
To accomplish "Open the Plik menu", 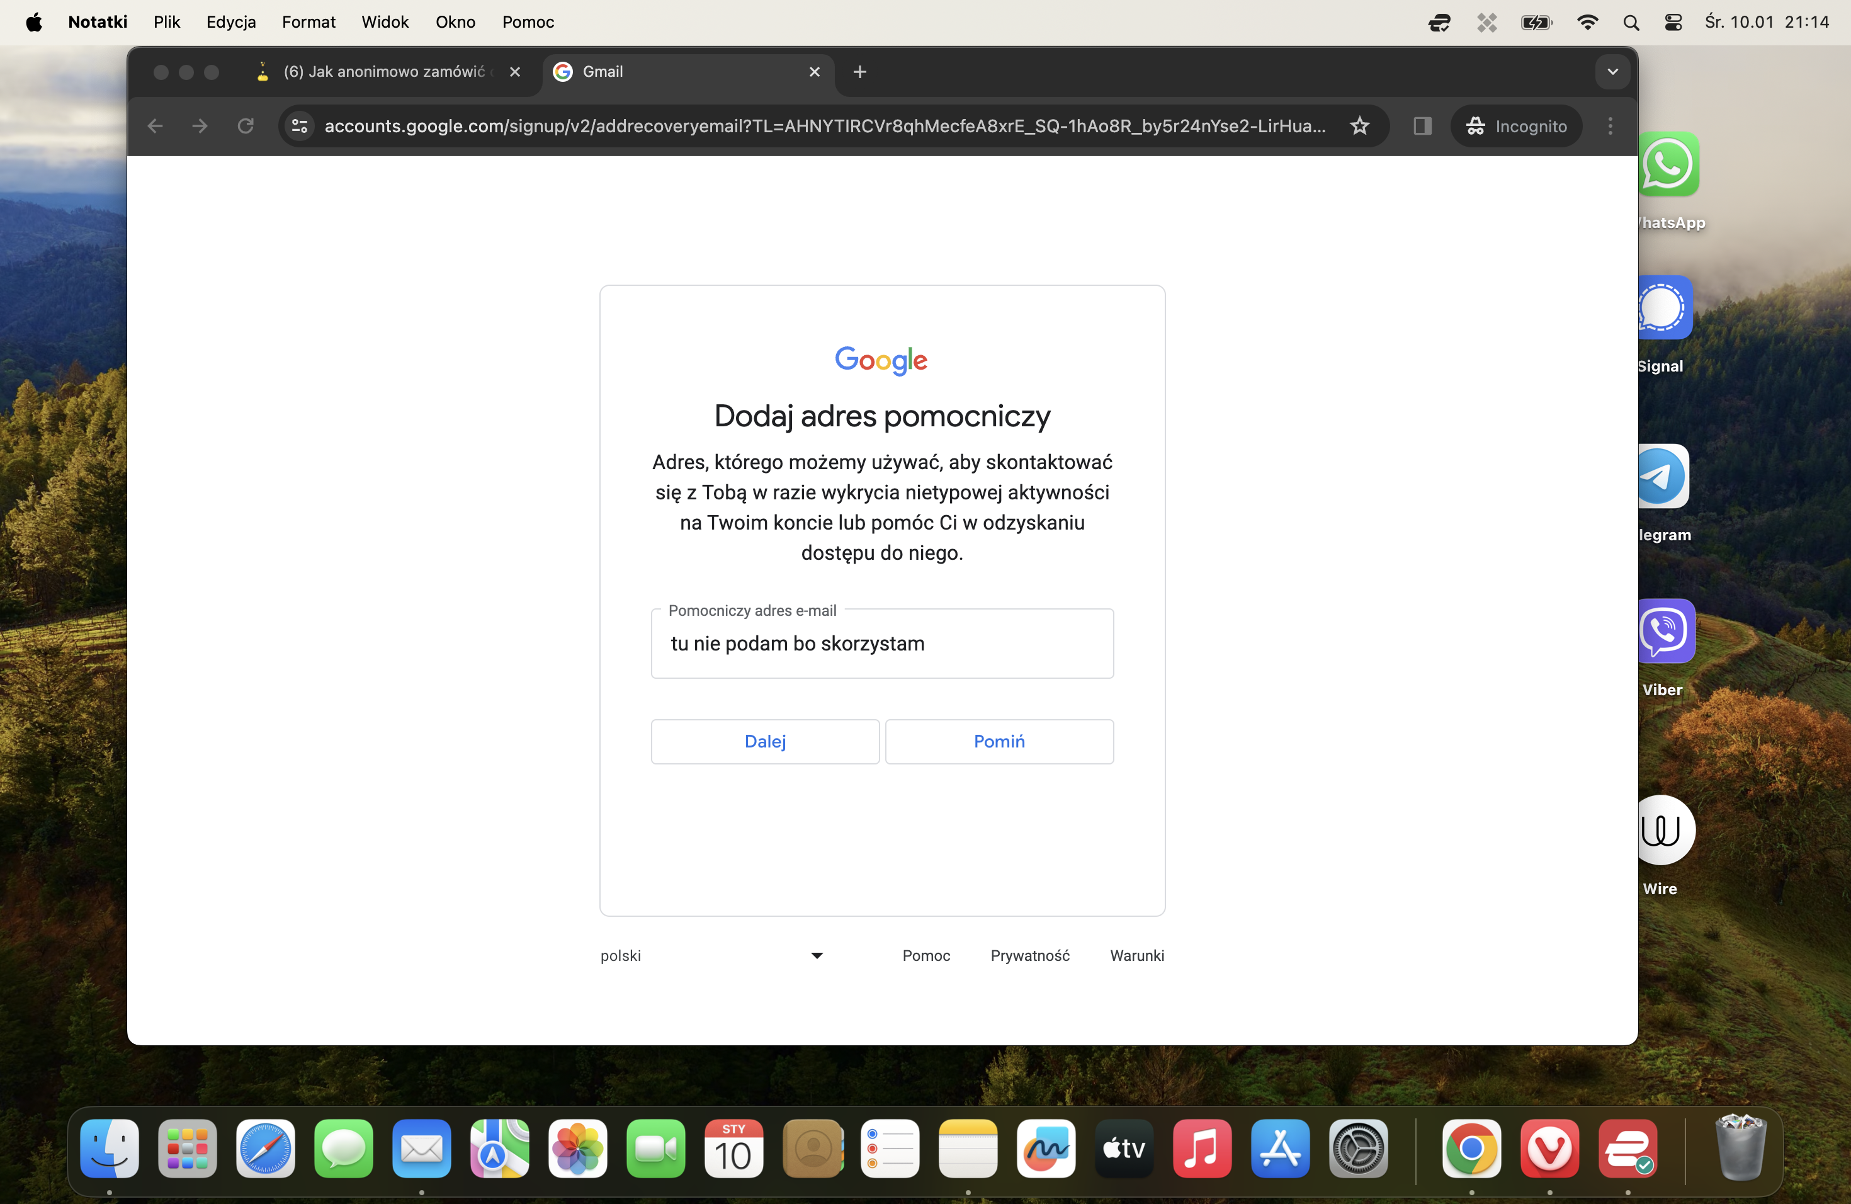I will pyautogui.click(x=166, y=22).
